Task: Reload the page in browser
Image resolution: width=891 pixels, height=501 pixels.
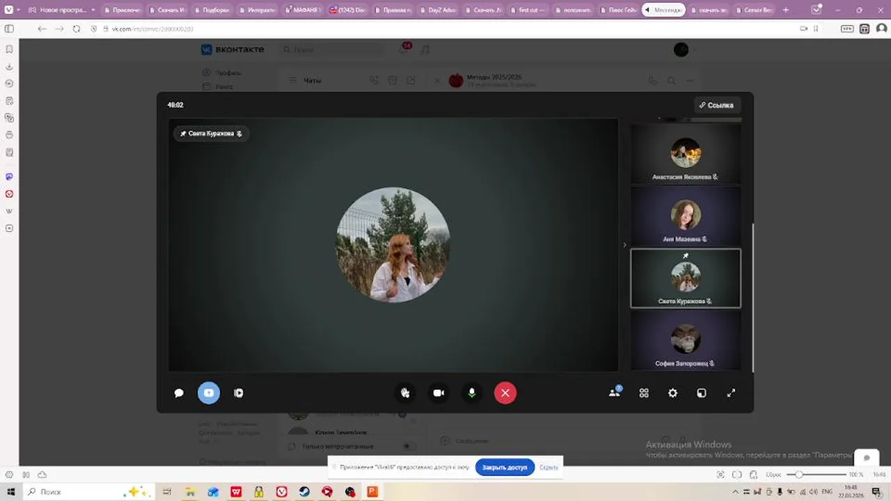Action: point(77,29)
